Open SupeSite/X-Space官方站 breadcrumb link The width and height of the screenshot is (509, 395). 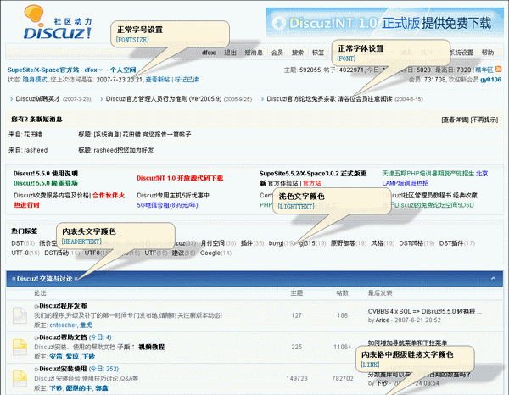[x=43, y=70]
